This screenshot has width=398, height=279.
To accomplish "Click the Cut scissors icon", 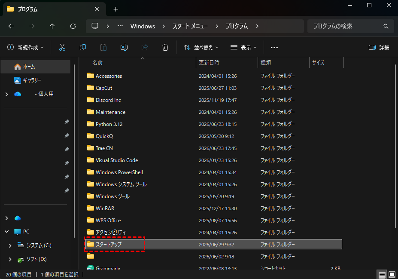I will point(62,48).
